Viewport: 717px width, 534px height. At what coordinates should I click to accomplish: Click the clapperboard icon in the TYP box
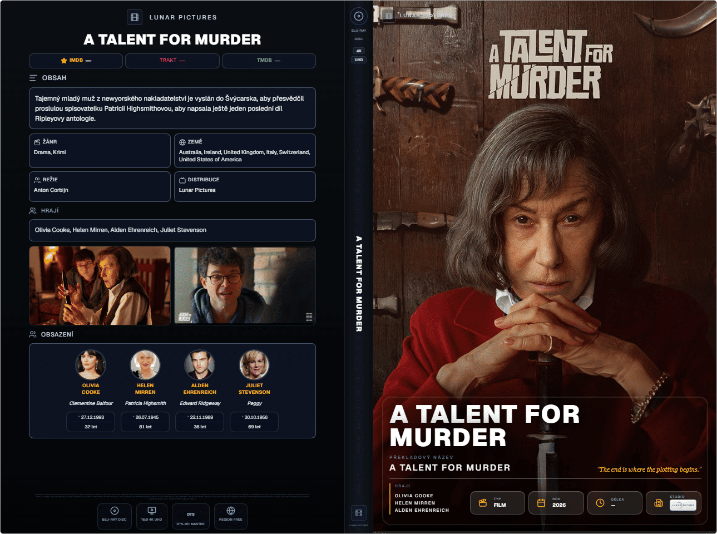[483, 503]
